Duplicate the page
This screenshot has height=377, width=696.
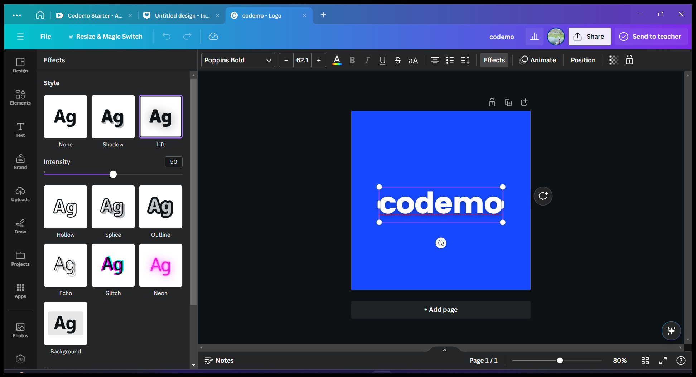(508, 103)
